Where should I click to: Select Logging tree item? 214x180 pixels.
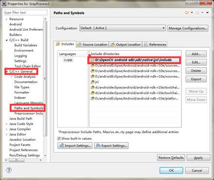click(x=20, y=56)
